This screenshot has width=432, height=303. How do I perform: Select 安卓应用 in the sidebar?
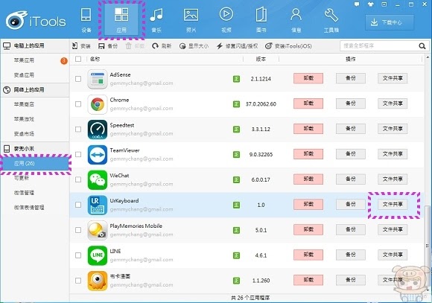(x=24, y=75)
